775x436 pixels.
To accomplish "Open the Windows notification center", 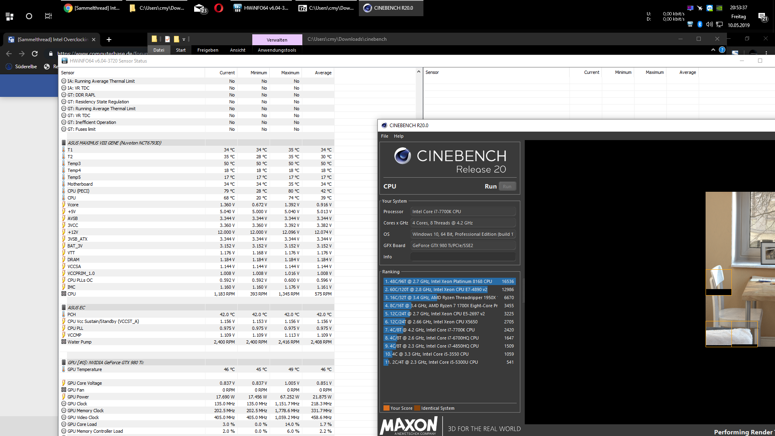I will 762,17.
